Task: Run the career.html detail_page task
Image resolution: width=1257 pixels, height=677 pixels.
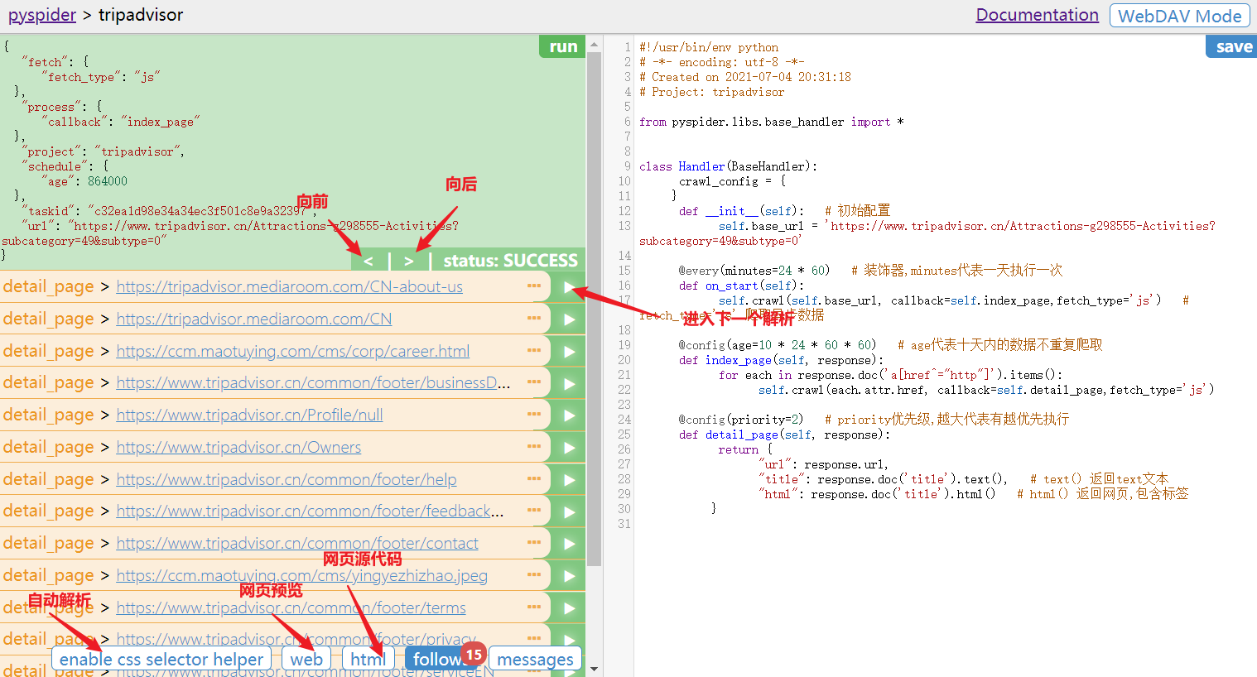Action: (x=569, y=352)
